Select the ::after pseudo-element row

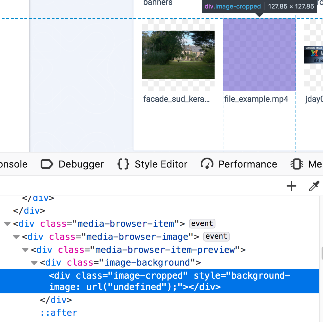click(x=59, y=313)
